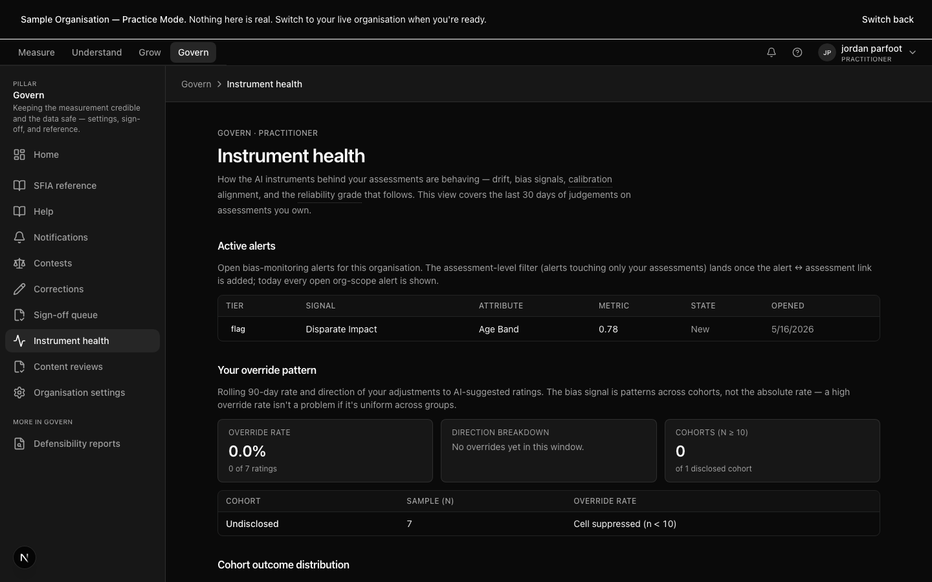
Task: Open the round N badge at bottom left
Action: coord(25,557)
